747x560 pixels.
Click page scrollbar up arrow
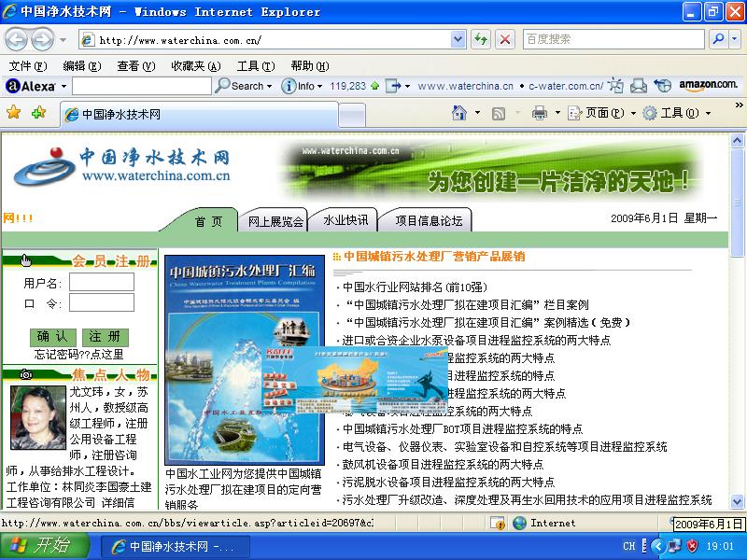(x=737, y=141)
